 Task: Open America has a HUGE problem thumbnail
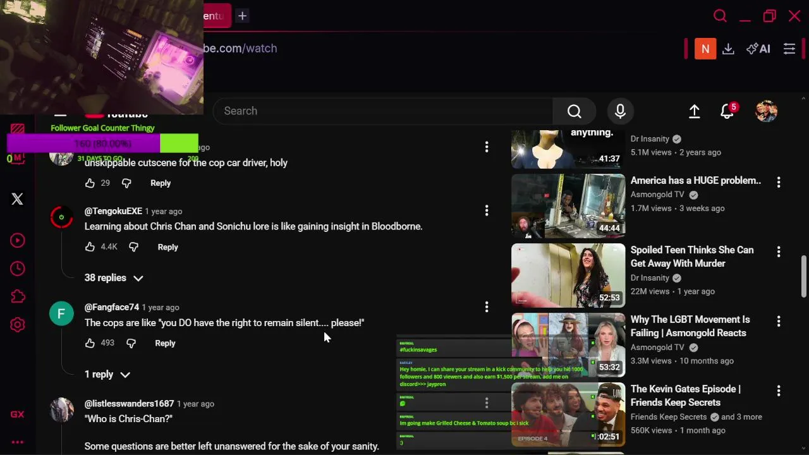(568, 206)
